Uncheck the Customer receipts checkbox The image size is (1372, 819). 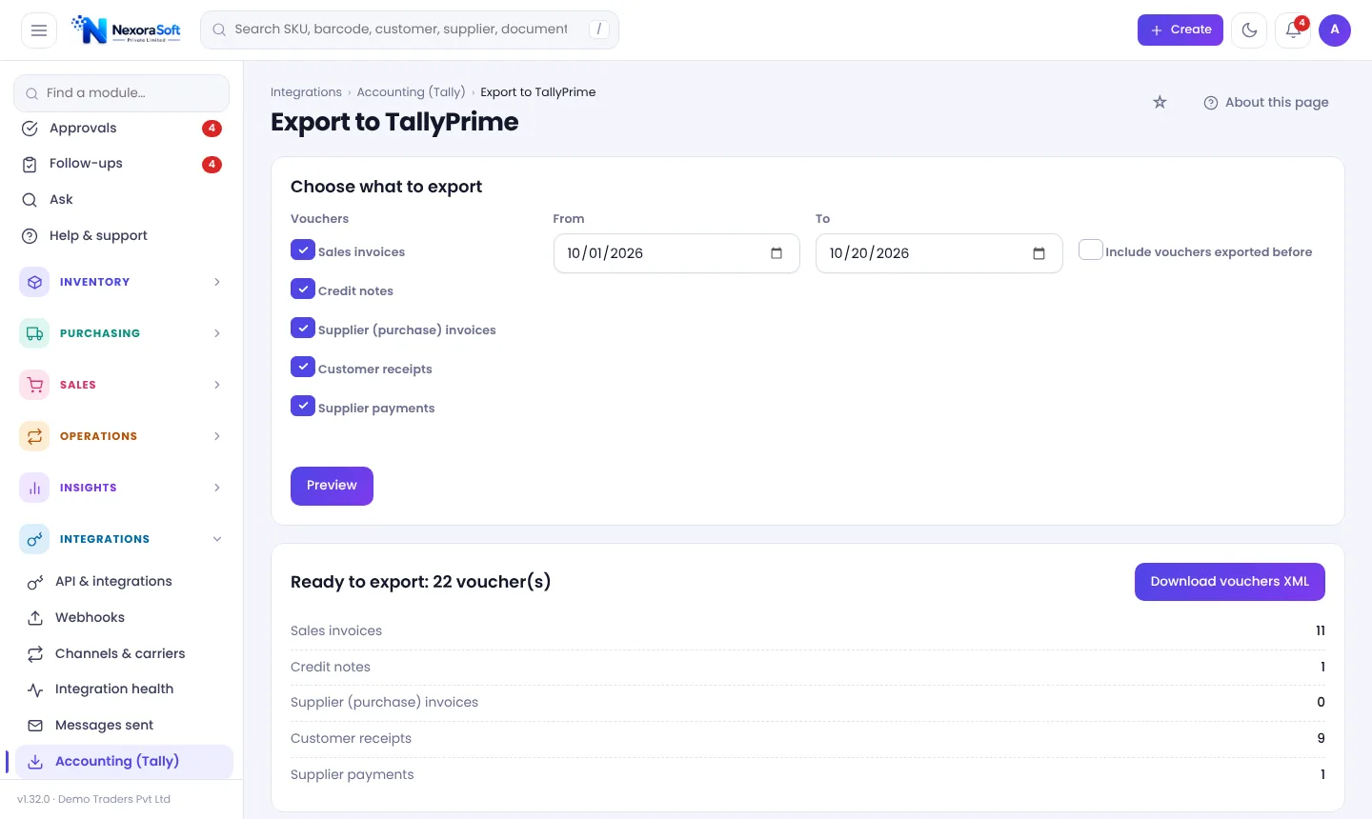click(303, 367)
